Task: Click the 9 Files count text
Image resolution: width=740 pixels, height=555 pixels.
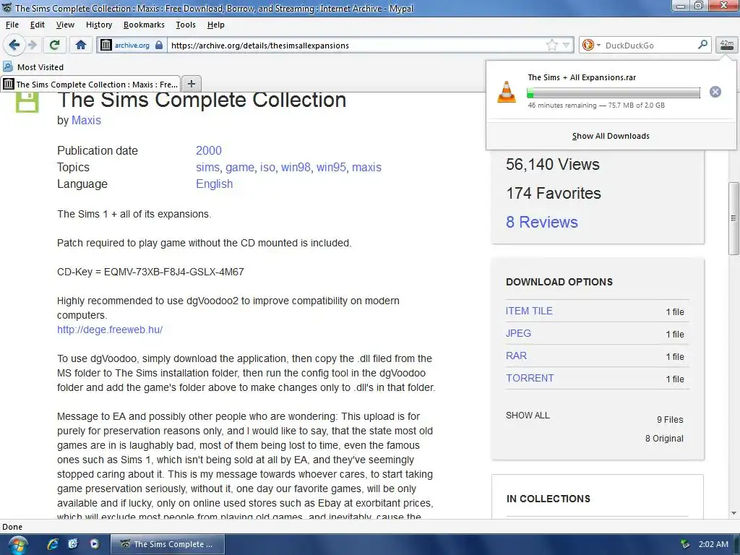Action: (670, 420)
